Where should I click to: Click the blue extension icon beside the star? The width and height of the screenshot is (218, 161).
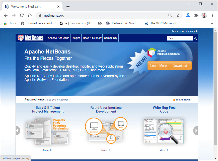[188, 15]
